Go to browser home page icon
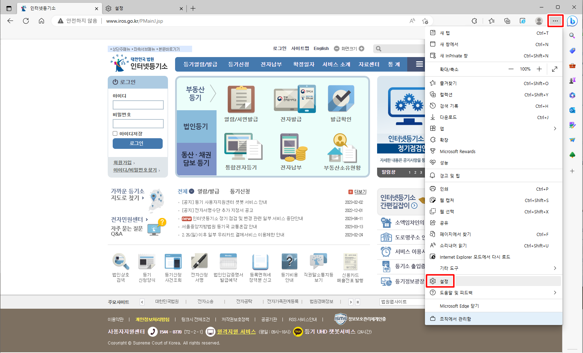 41,21
